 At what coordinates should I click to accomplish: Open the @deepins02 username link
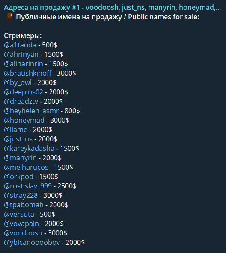[x=24, y=92]
